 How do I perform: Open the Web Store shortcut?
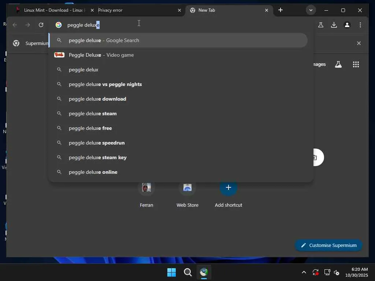pos(187,194)
